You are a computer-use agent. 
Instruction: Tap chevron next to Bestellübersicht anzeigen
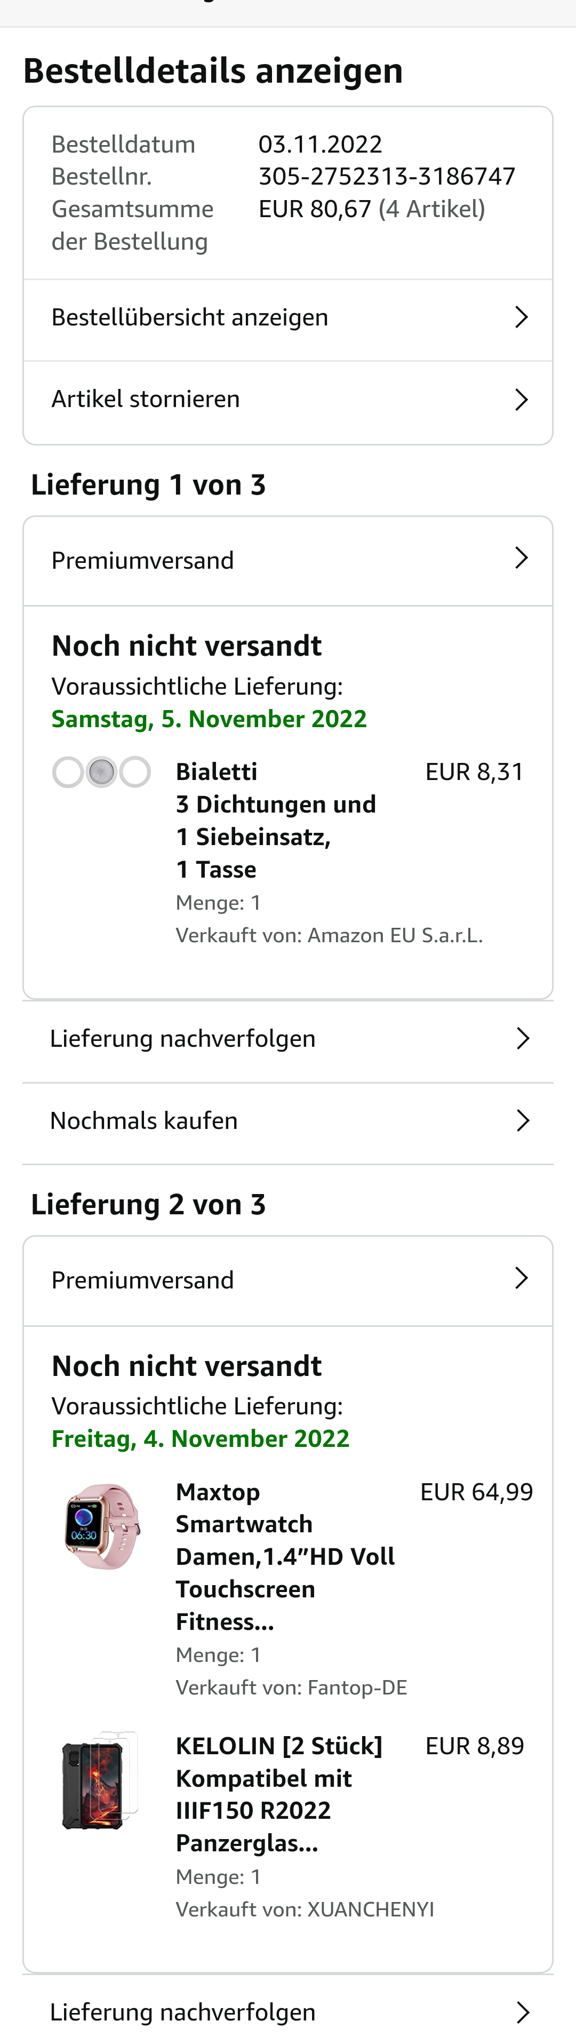pos(521,318)
